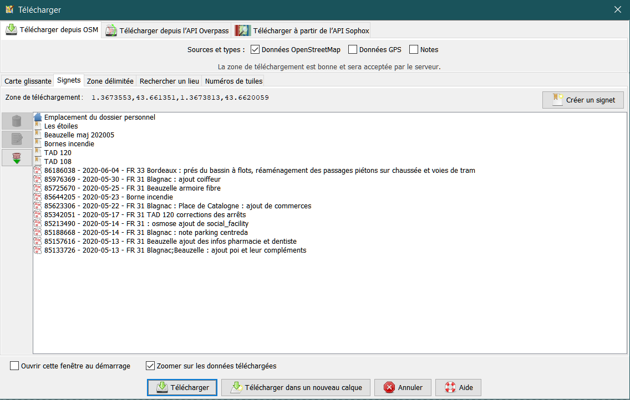Enable the Données GPS checkbox

click(353, 49)
